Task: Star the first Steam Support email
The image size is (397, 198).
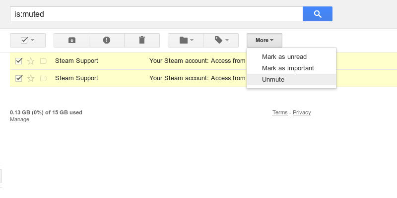Action: [31, 61]
